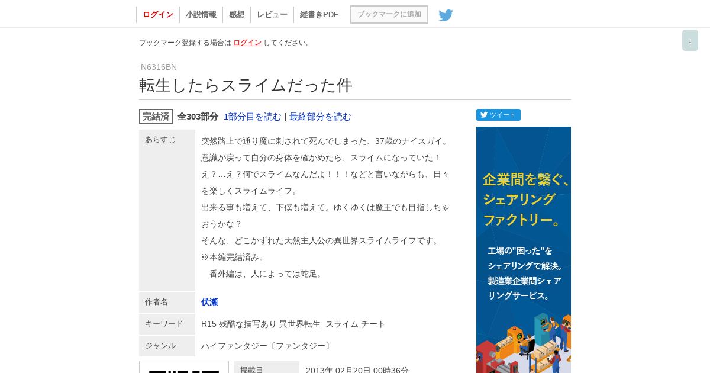Click the novel title 転生したらスライムだった件
This screenshot has height=373, width=710.
point(246,85)
